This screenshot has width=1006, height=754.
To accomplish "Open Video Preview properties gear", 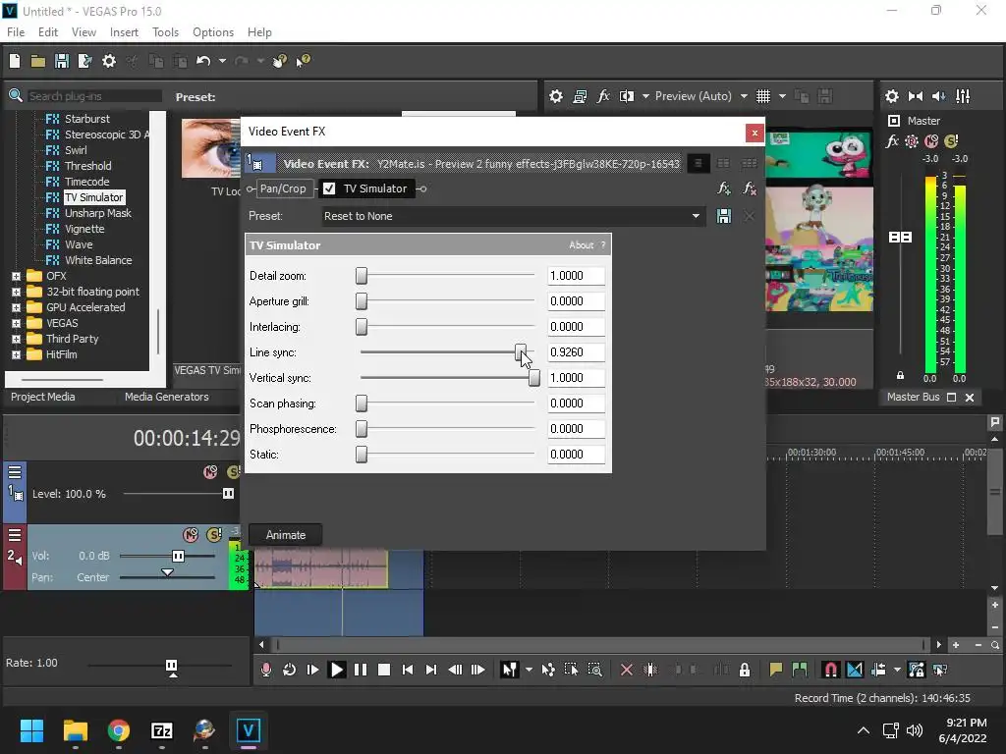I will (556, 96).
